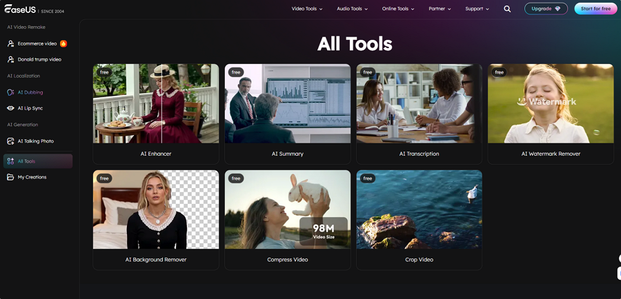The image size is (621, 299).
Task: Click the All Tools grid icon
Action: tap(10, 161)
